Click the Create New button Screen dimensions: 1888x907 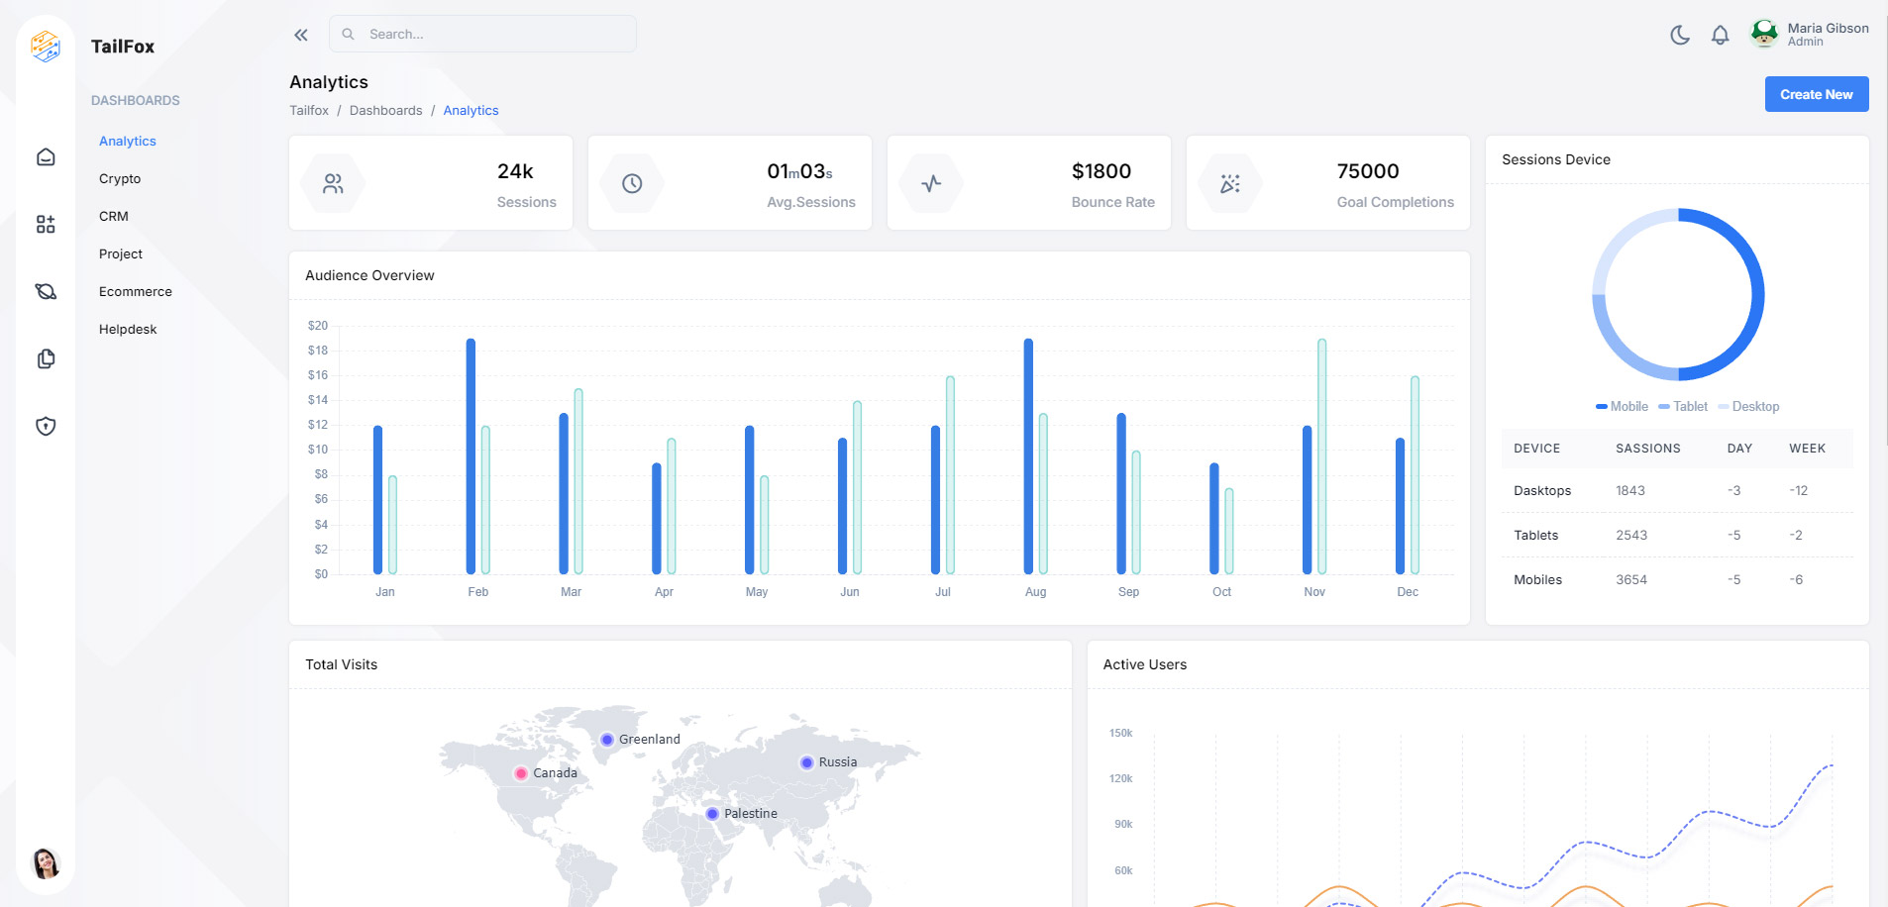click(1816, 94)
